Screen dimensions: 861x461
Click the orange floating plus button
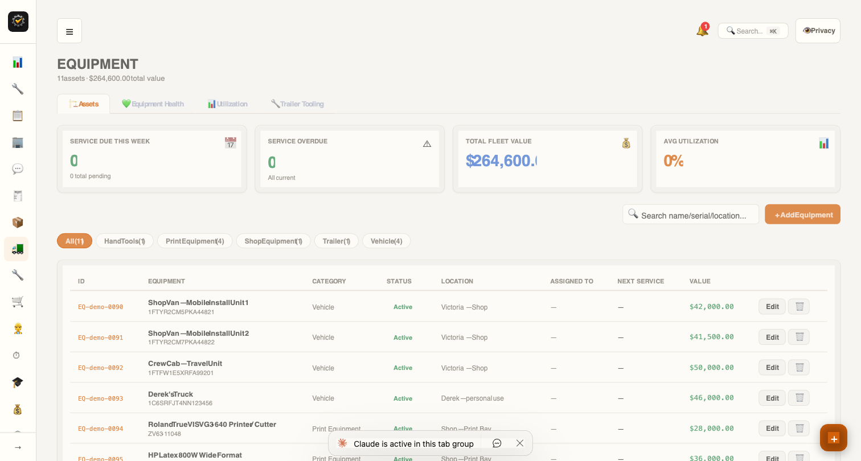pyautogui.click(x=834, y=438)
